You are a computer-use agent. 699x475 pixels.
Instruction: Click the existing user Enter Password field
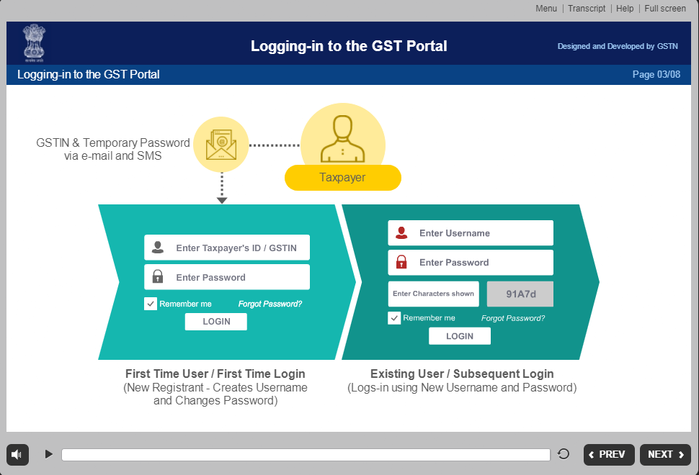pyautogui.click(x=471, y=262)
